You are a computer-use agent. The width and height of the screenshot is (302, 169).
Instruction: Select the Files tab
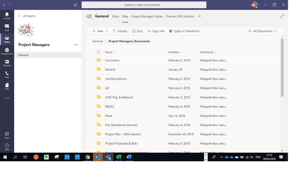click(125, 16)
